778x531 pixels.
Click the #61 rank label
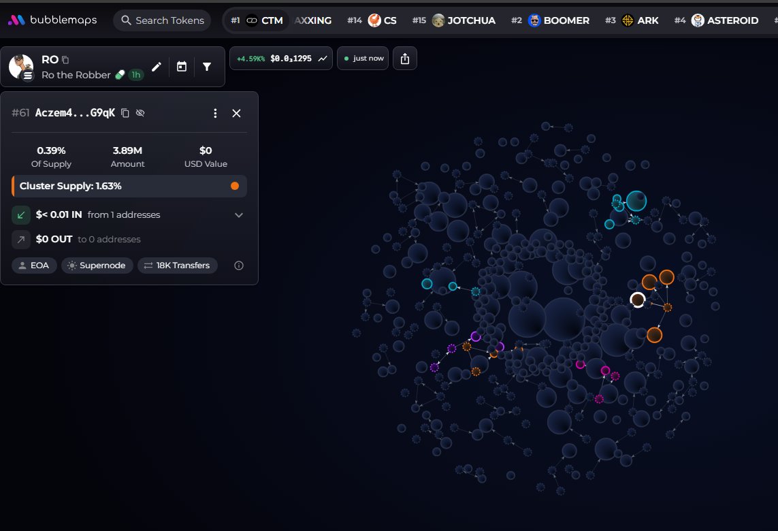coord(20,113)
